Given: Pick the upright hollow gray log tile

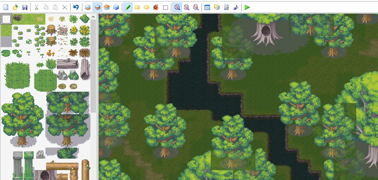Looking at the screenshot, I should click(85, 69).
